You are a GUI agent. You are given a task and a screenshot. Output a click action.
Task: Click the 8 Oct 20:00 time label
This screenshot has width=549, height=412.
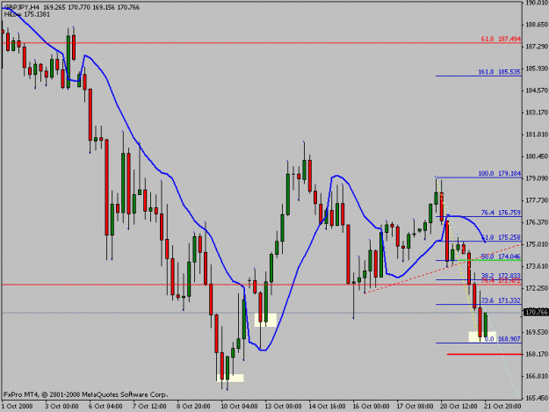point(193,407)
